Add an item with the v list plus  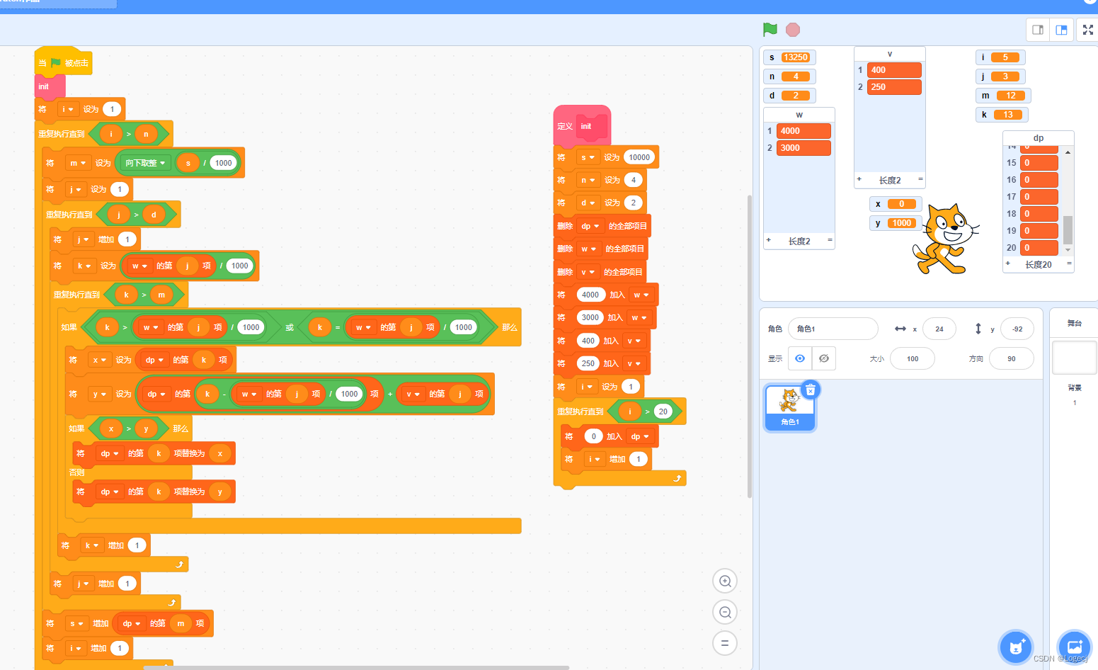point(859,180)
